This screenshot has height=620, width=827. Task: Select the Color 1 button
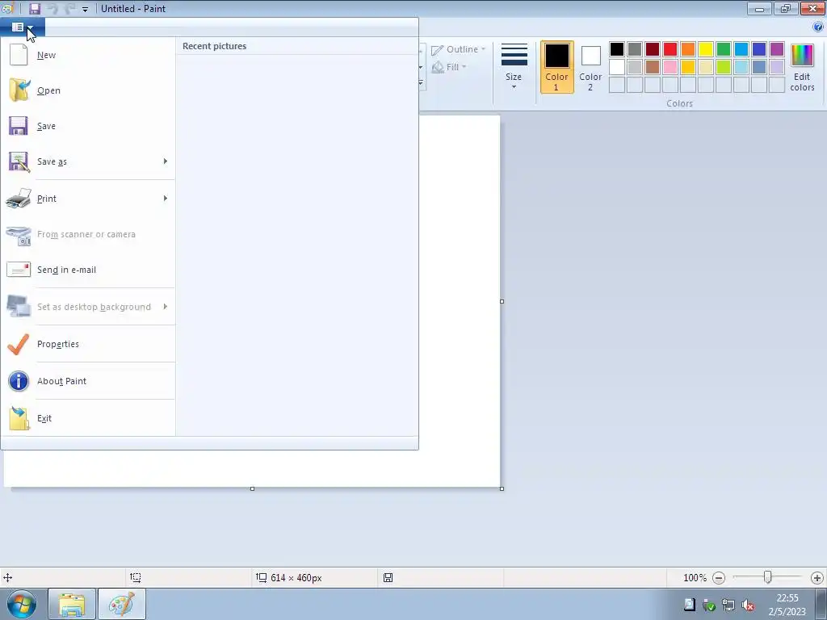[557, 67]
